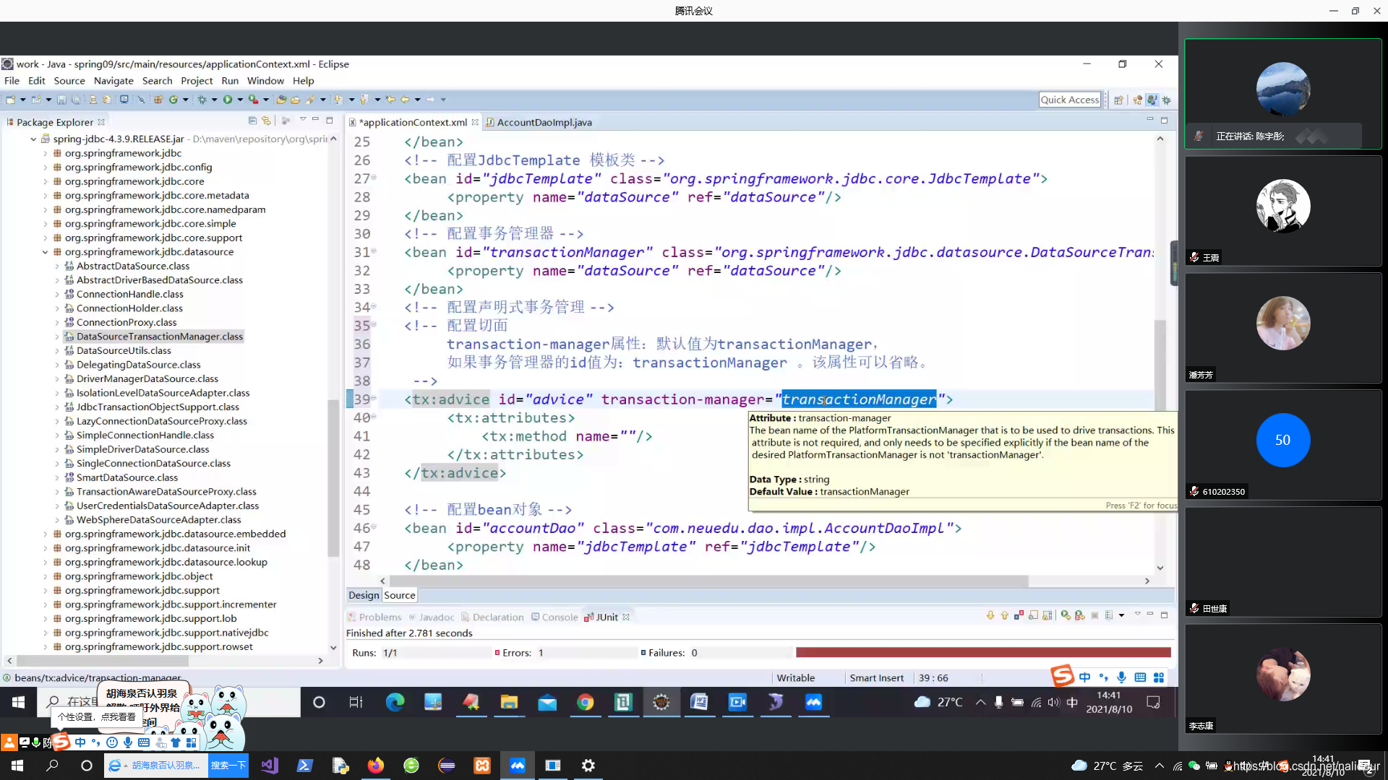This screenshot has height=780, width=1388.
Task: Click JUnit Previous Failure arrow icon
Action: 1005,615
